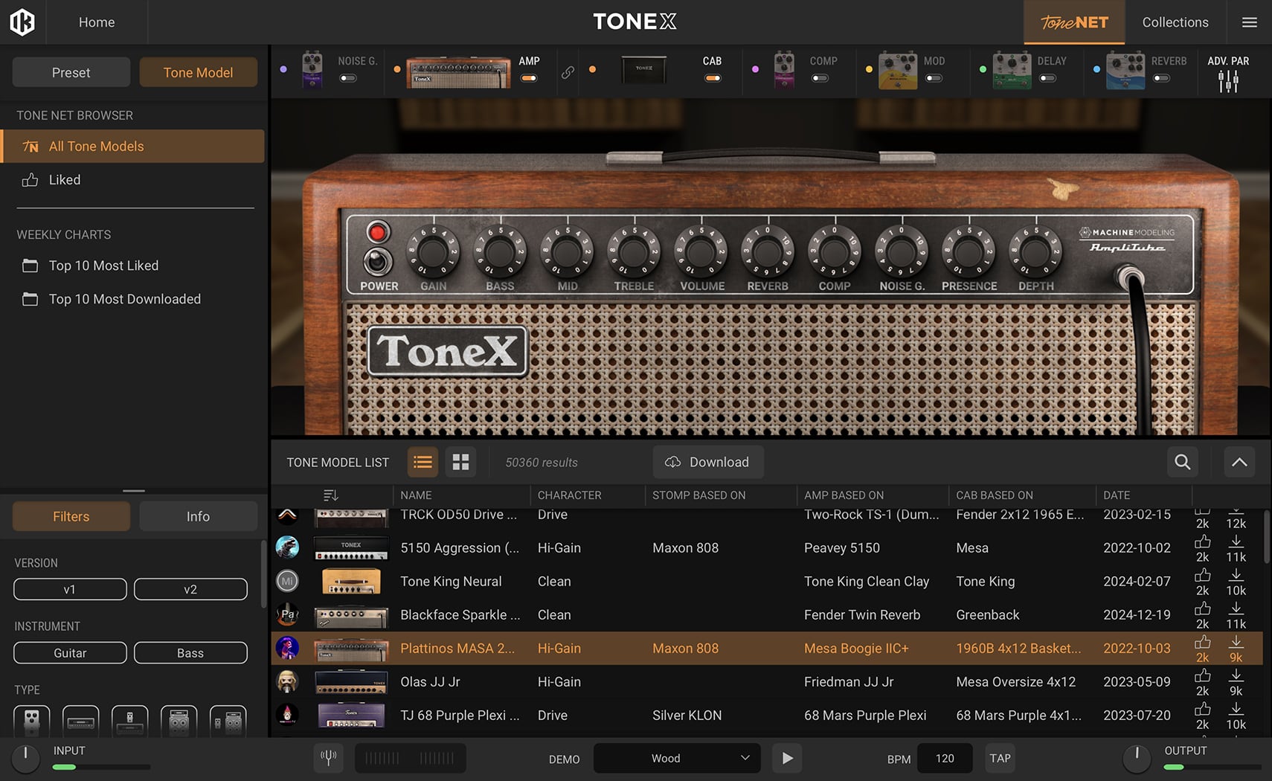Enable the Noise Gate toggle

click(348, 78)
